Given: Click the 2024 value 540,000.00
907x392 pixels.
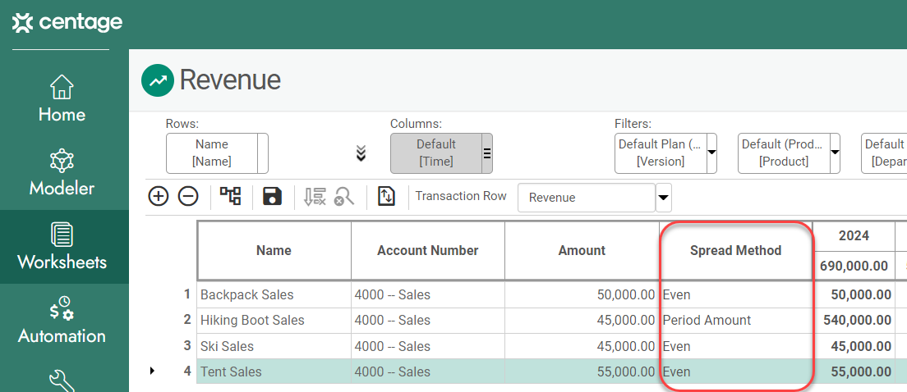Looking at the screenshot, I should 854,321.
